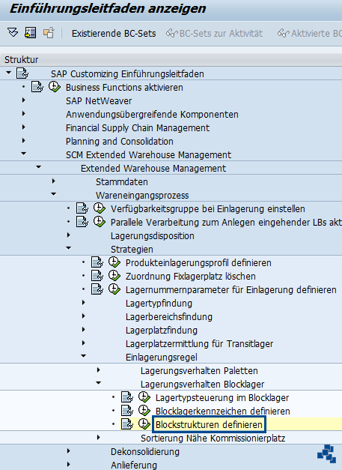Select Lagerungsdisposition text label
342x470 pixels.
(x=153, y=236)
